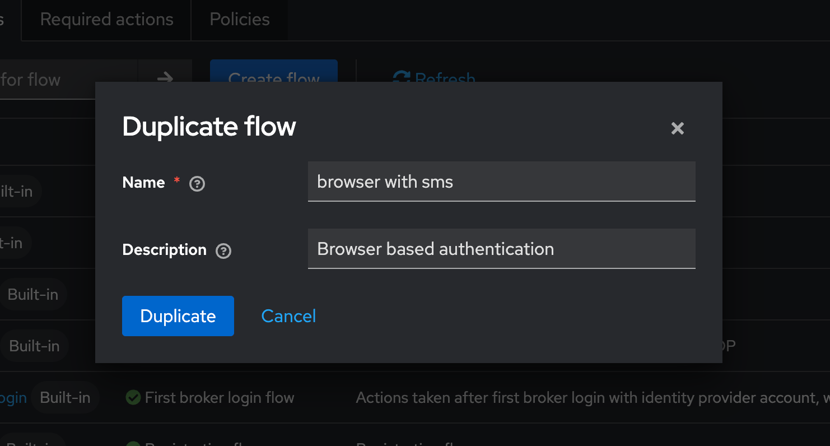This screenshot has width=830, height=446.
Task: Cancel the flow duplication
Action: (x=288, y=315)
